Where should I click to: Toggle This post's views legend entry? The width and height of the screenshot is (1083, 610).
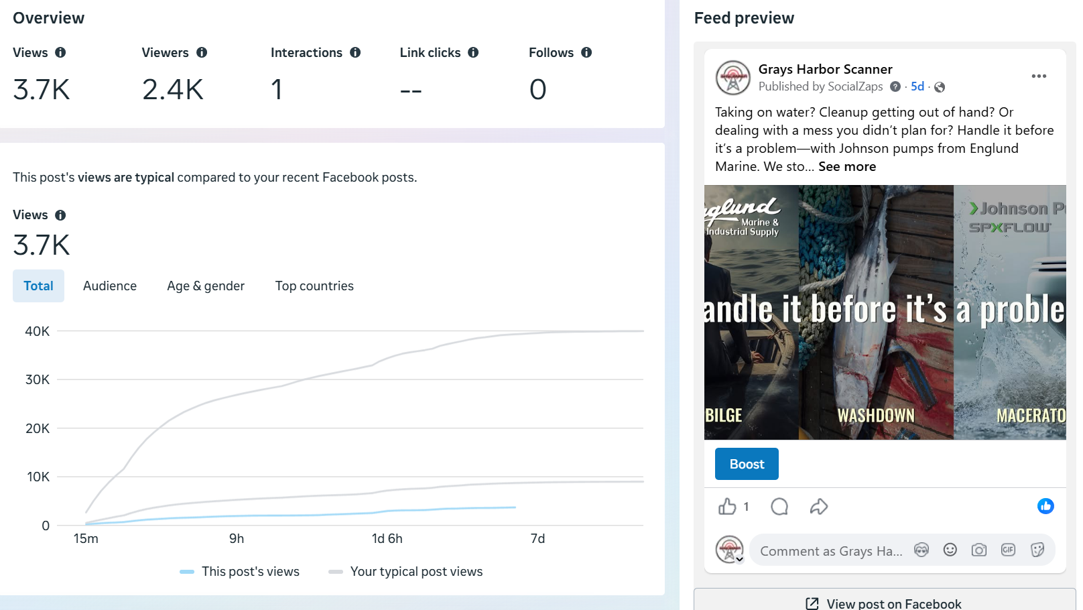pos(240,572)
